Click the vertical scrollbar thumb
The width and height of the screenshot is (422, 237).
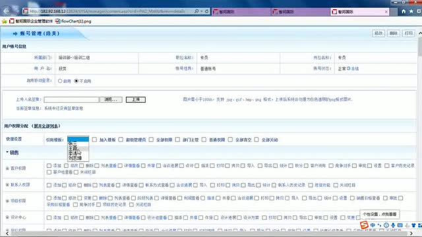pyautogui.click(x=420, y=47)
